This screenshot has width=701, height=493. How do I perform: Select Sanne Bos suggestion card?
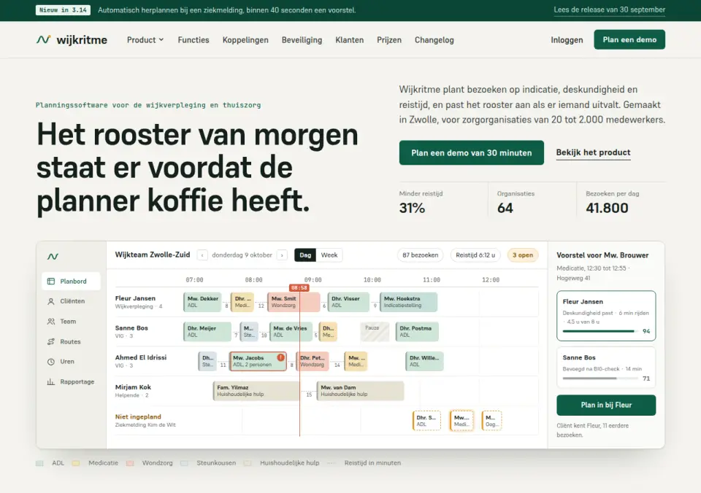pyautogui.click(x=606, y=367)
